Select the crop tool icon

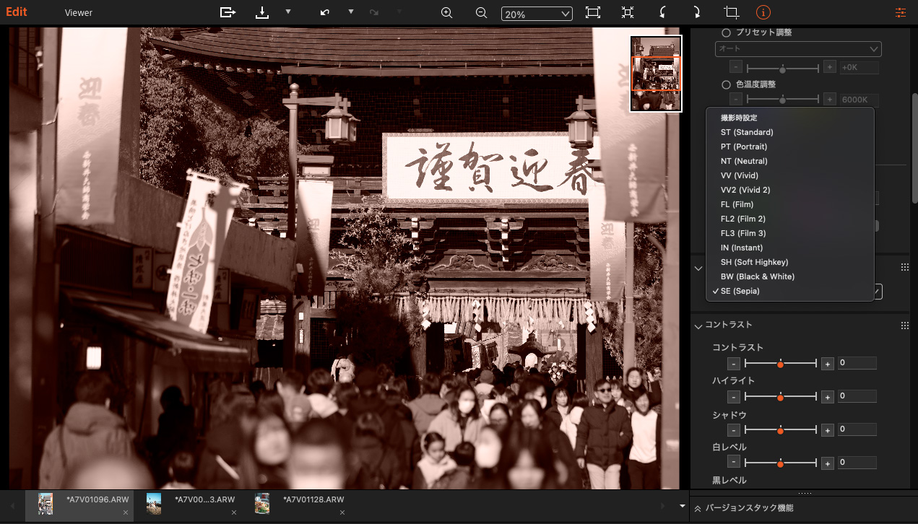[732, 12]
